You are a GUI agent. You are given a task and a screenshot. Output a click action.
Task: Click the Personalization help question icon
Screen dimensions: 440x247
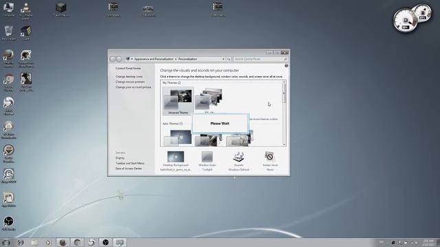pyautogui.click(x=286, y=66)
